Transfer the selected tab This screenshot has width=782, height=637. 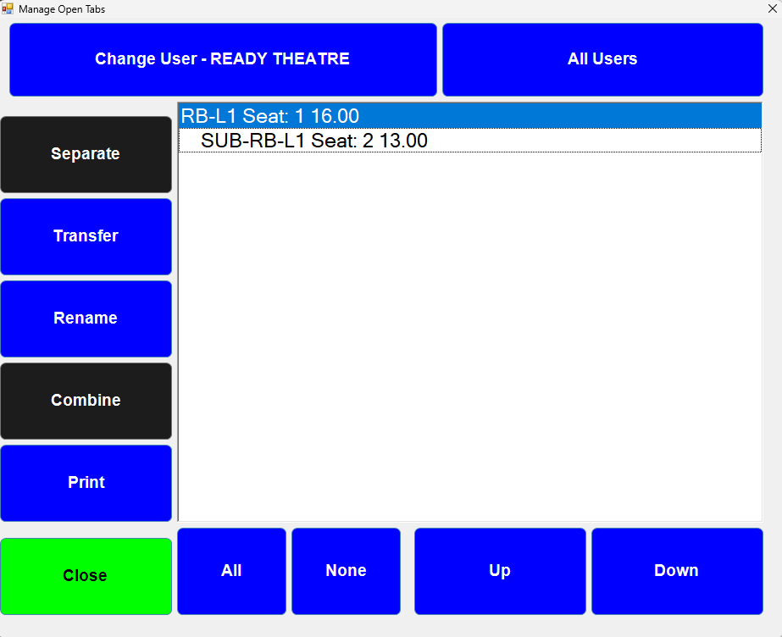tap(86, 236)
